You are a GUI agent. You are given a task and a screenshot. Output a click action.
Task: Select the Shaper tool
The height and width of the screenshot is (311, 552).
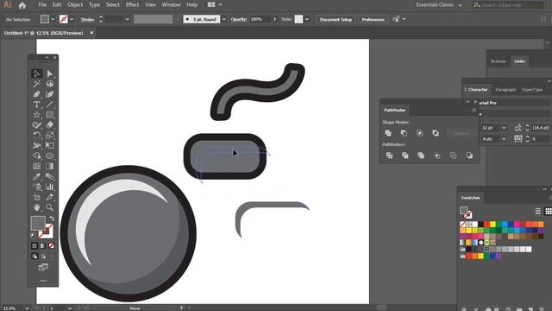pos(36,124)
